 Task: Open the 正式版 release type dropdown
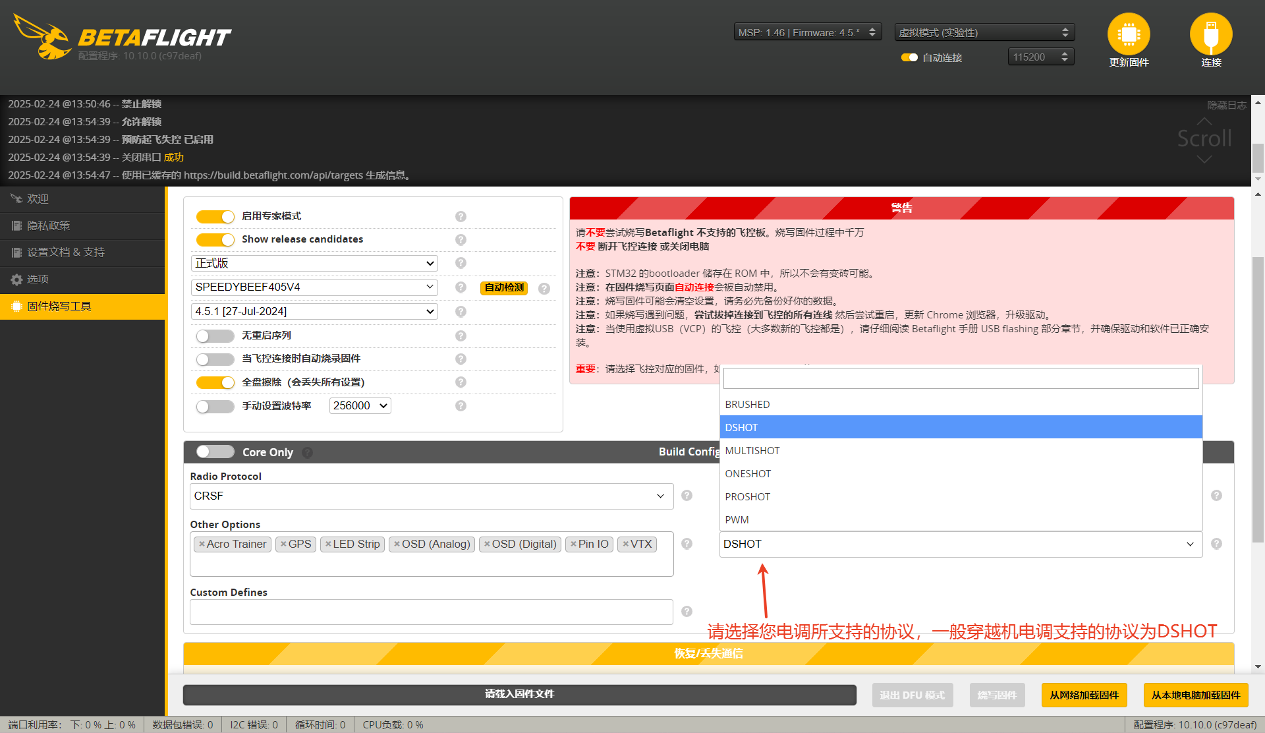[x=314, y=263]
